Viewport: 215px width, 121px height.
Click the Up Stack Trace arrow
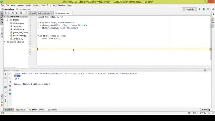pos(10,74)
